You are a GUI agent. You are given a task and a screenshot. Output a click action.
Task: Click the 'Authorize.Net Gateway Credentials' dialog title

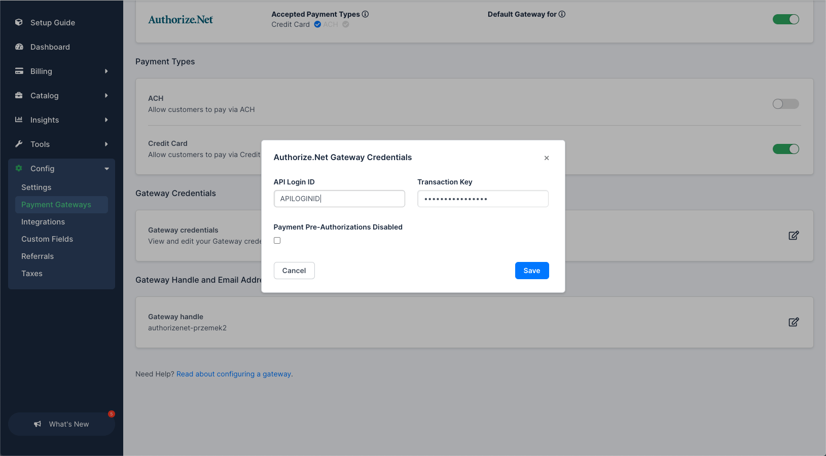[343, 157]
